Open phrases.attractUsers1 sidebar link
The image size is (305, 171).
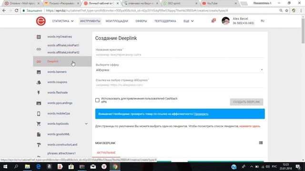(61, 153)
